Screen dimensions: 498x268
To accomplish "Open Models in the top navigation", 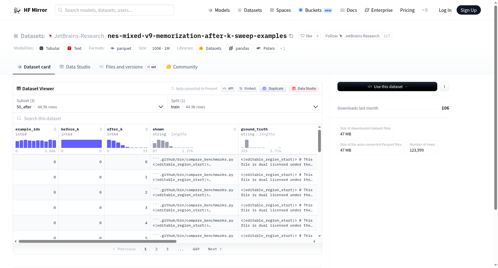I will [219, 10].
